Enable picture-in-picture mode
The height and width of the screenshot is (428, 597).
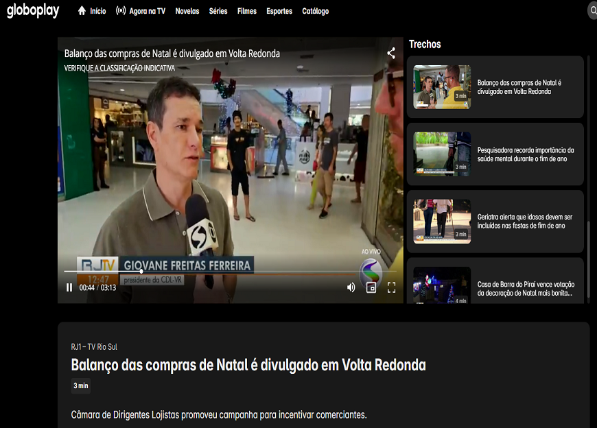[371, 287]
